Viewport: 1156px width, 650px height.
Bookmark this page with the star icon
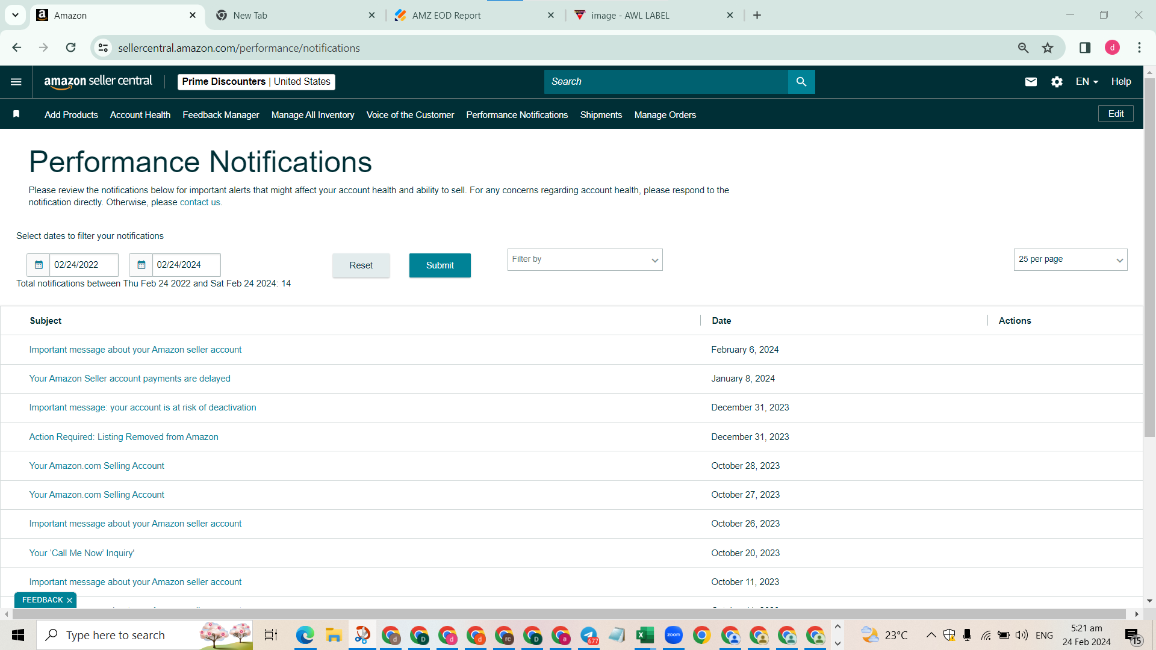(x=1048, y=48)
